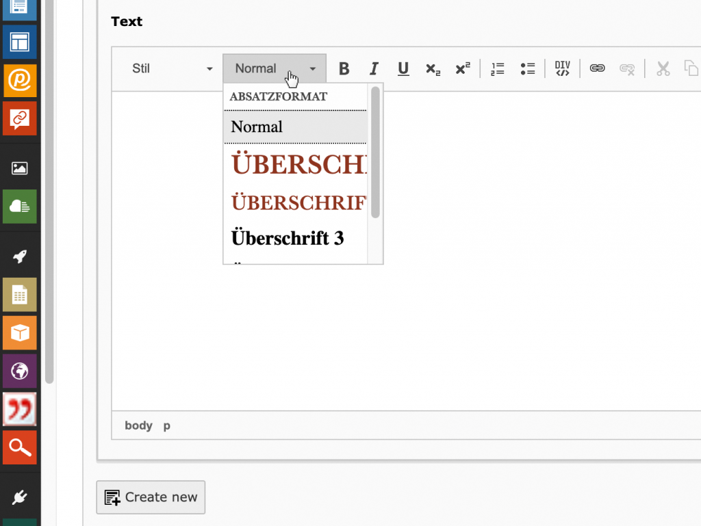701x526 pixels.
Task: Insert a bulleted list
Action: pyautogui.click(x=528, y=69)
